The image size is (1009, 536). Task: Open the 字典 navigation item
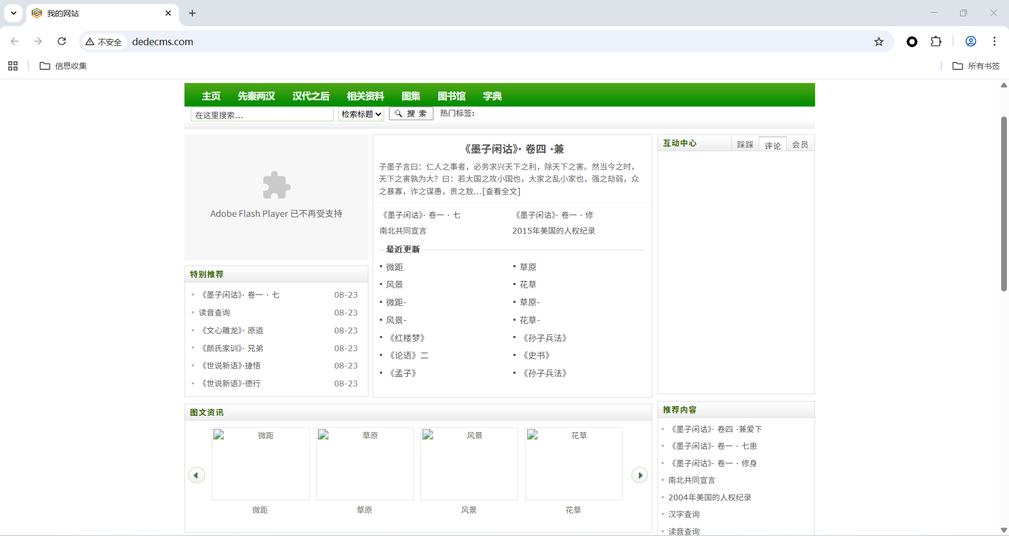click(x=492, y=96)
